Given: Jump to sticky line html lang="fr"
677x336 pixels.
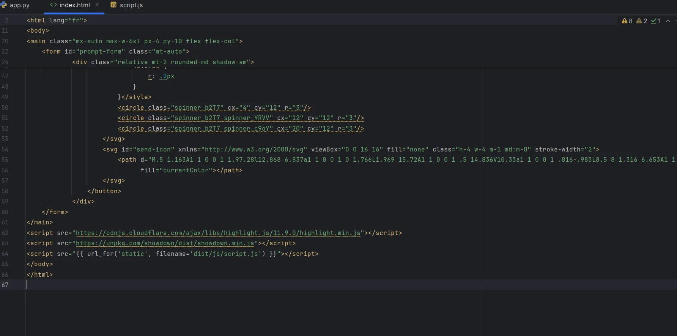Looking at the screenshot, I should click(x=57, y=21).
